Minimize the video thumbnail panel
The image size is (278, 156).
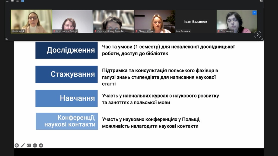pyautogui.click(x=7, y=1)
